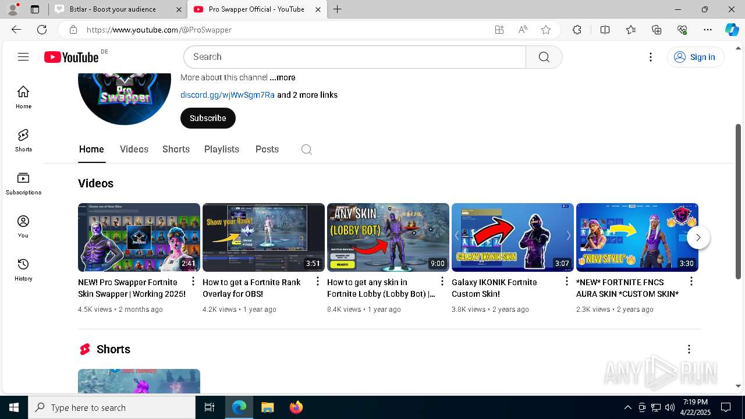Play the Any Skin Lobby Bot thumbnail

[x=388, y=237]
